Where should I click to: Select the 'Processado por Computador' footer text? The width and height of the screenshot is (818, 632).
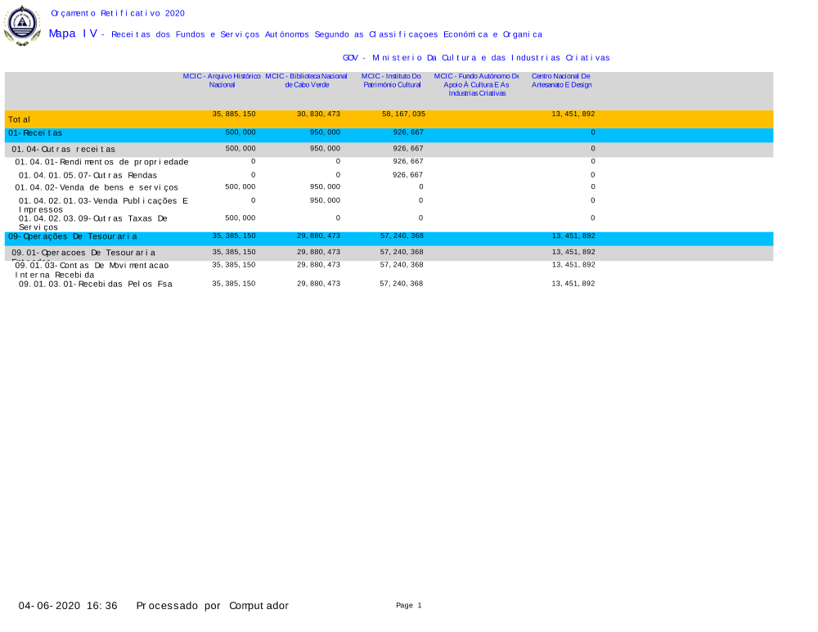212,606
